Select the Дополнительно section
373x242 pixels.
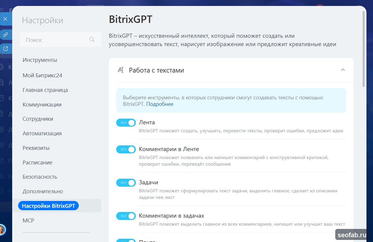pyautogui.click(x=43, y=191)
